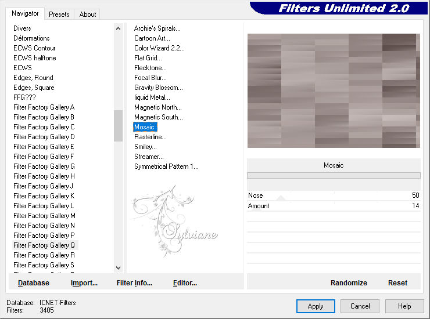Select ECWS Contour category

pyautogui.click(x=34, y=48)
